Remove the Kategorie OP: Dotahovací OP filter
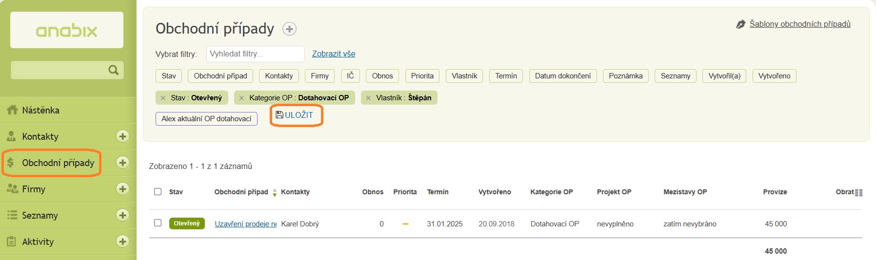 (x=241, y=98)
